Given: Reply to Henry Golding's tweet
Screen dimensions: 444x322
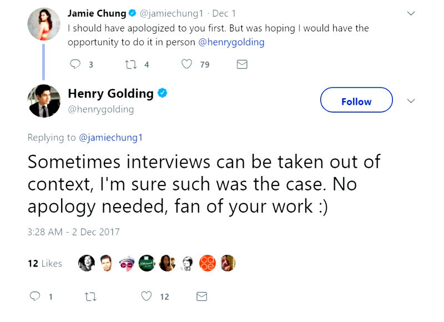Looking at the screenshot, I should [36, 296].
